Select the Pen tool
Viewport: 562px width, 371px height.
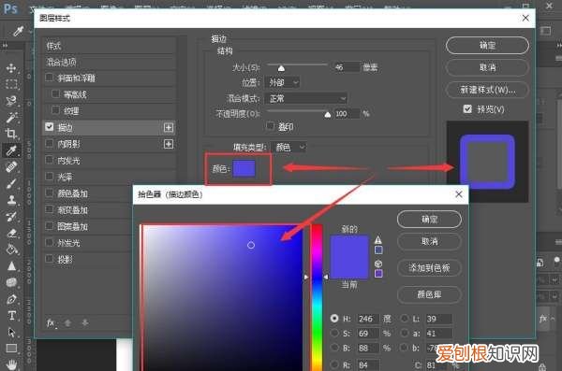point(11,299)
